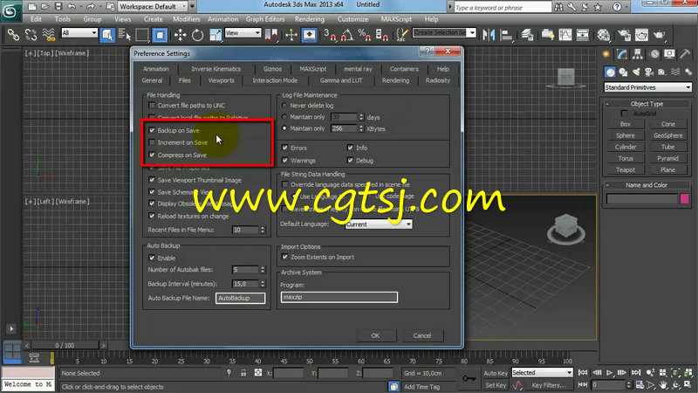This screenshot has width=698, height=393.
Task: Confirm preferences with OK button
Action: click(375, 335)
